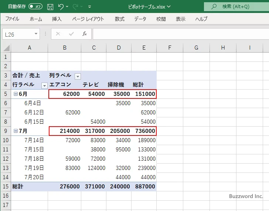Select row 3 header
The height and width of the screenshot is (211, 269).
6,75
